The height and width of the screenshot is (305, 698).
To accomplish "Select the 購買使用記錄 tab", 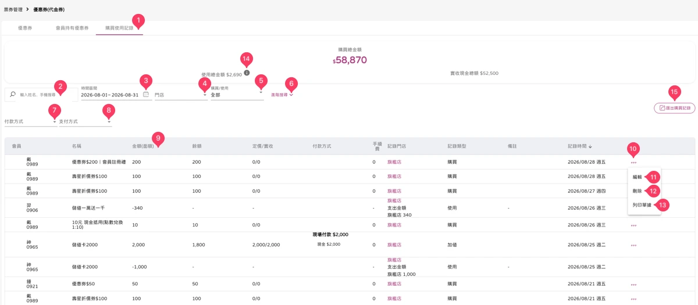I will (x=119, y=28).
